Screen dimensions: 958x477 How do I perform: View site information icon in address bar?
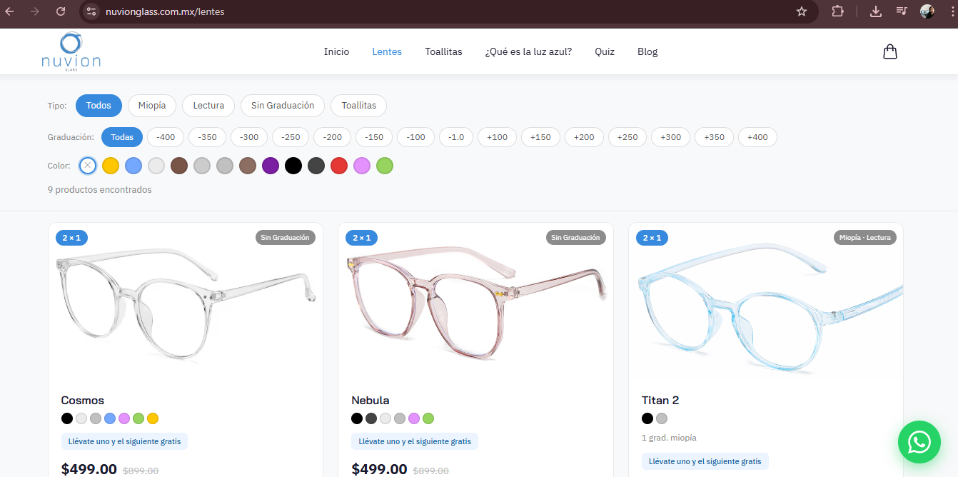pos(91,11)
